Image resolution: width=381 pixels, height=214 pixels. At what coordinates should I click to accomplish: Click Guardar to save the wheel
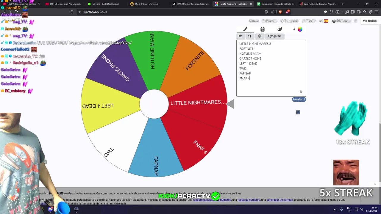[269, 21]
